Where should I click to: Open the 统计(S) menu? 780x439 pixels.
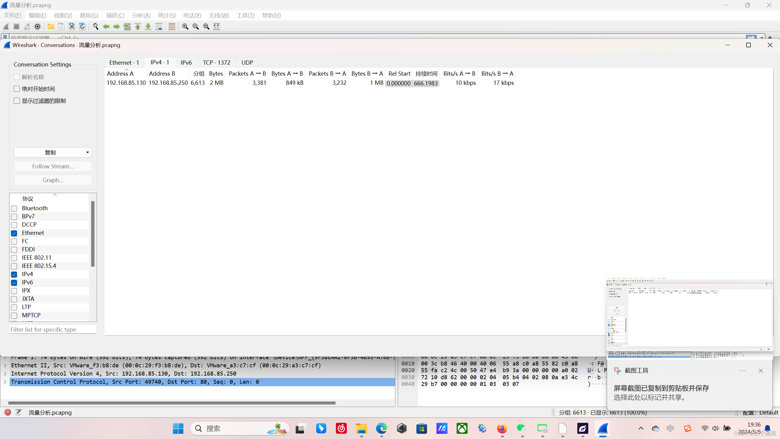[167, 15]
